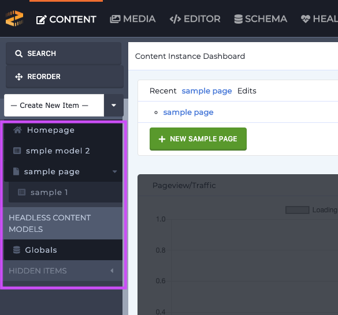Select Create New Item field
This screenshot has width=338, height=315.
tap(54, 105)
